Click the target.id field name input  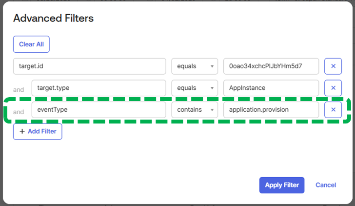tap(90, 66)
